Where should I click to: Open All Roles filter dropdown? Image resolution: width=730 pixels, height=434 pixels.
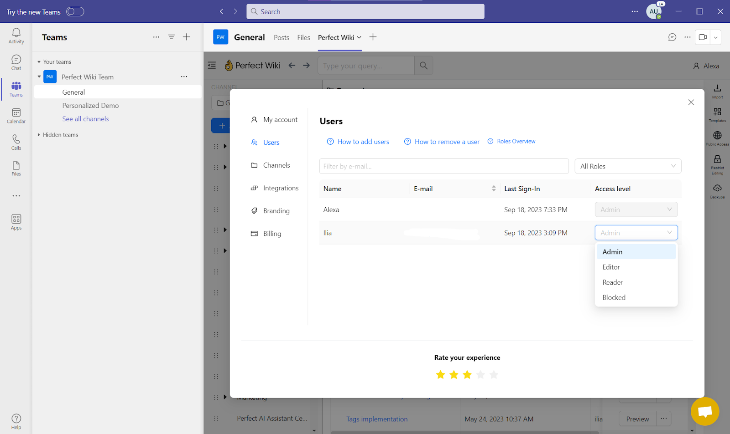coord(628,166)
